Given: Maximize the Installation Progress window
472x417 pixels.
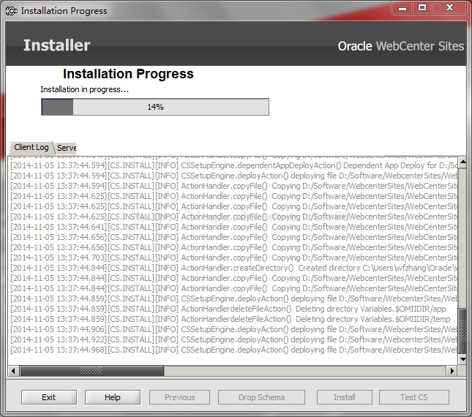Looking at the screenshot, I should (x=422, y=8).
